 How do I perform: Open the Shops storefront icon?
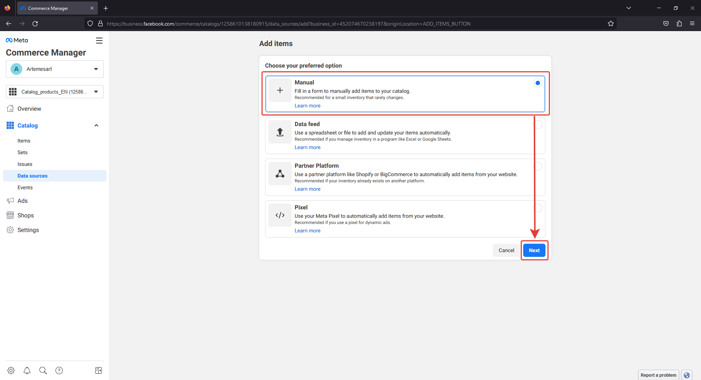(10, 215)
